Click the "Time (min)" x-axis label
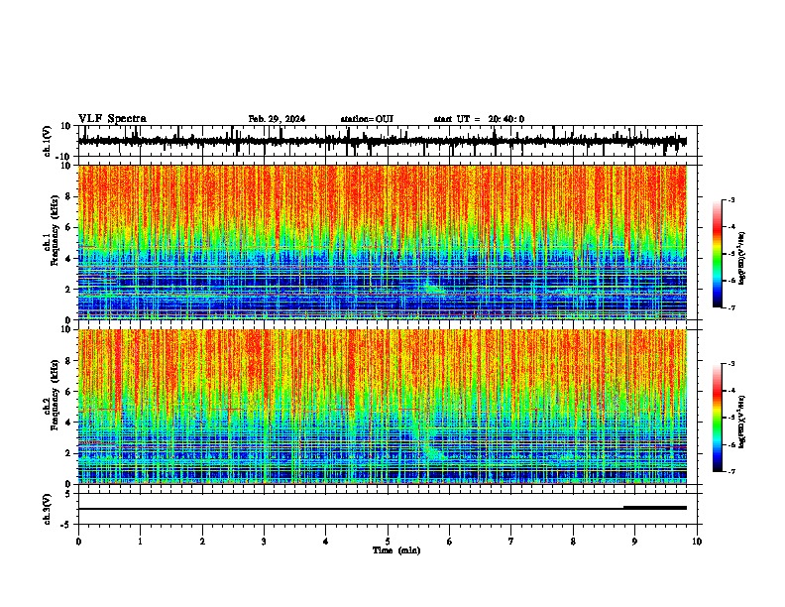The image size is (785, 607). click(x=396, y=550)
